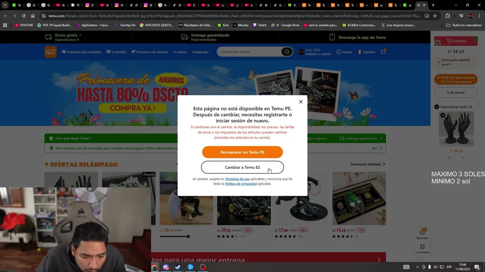Open Discord from the taskbar
The image size is (485, 272).
166,267
